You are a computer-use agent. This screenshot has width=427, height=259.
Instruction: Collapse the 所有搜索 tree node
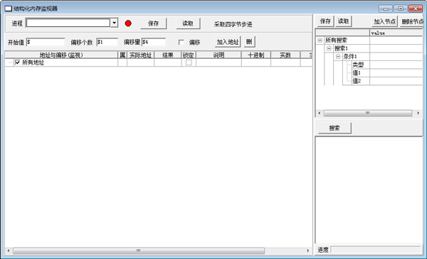pos(320,40)
